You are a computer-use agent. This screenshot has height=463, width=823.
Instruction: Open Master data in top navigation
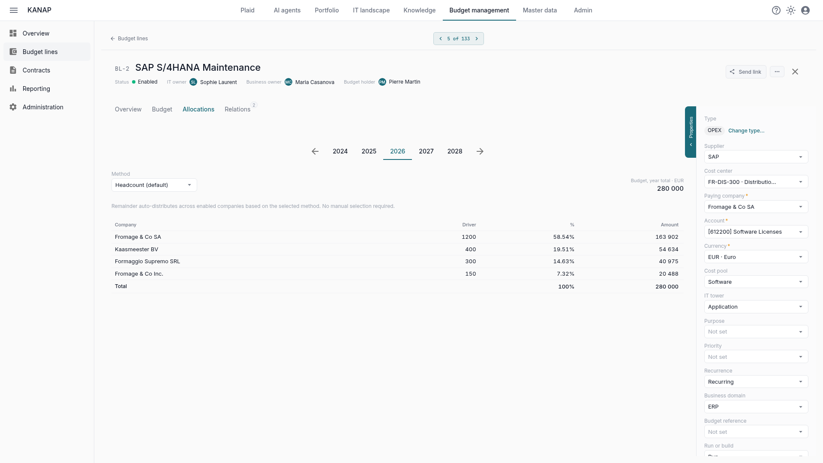540,10
